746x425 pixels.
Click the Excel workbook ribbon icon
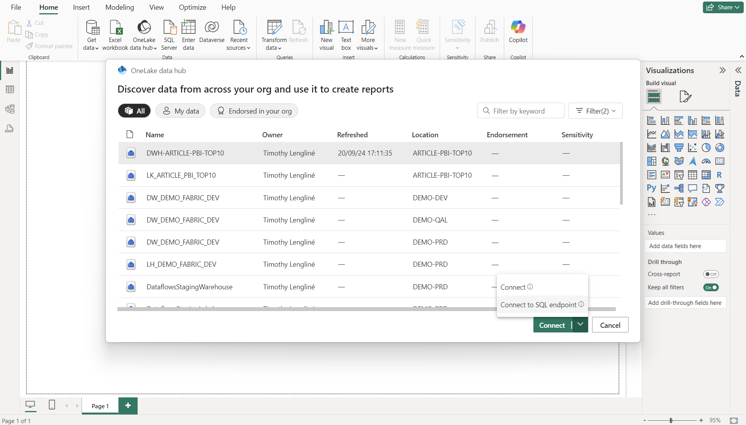[115, 35]
